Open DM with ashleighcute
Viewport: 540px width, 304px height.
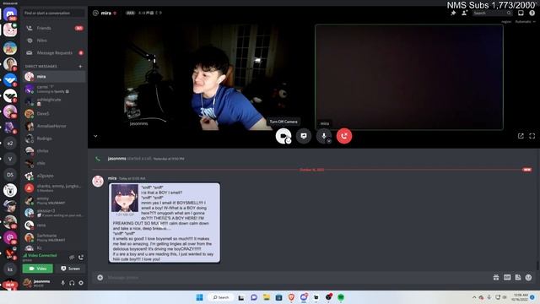pos(54,101)
